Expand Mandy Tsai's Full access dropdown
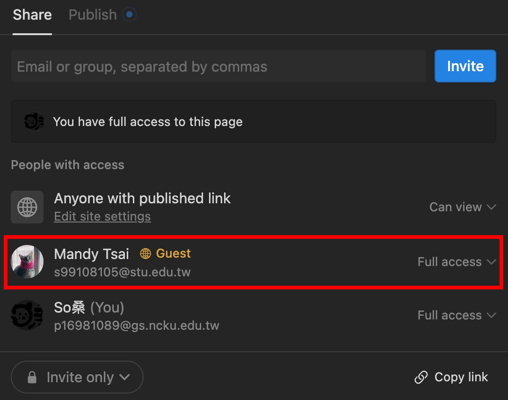Screen dimensions: 508x400 click(456, 262)
